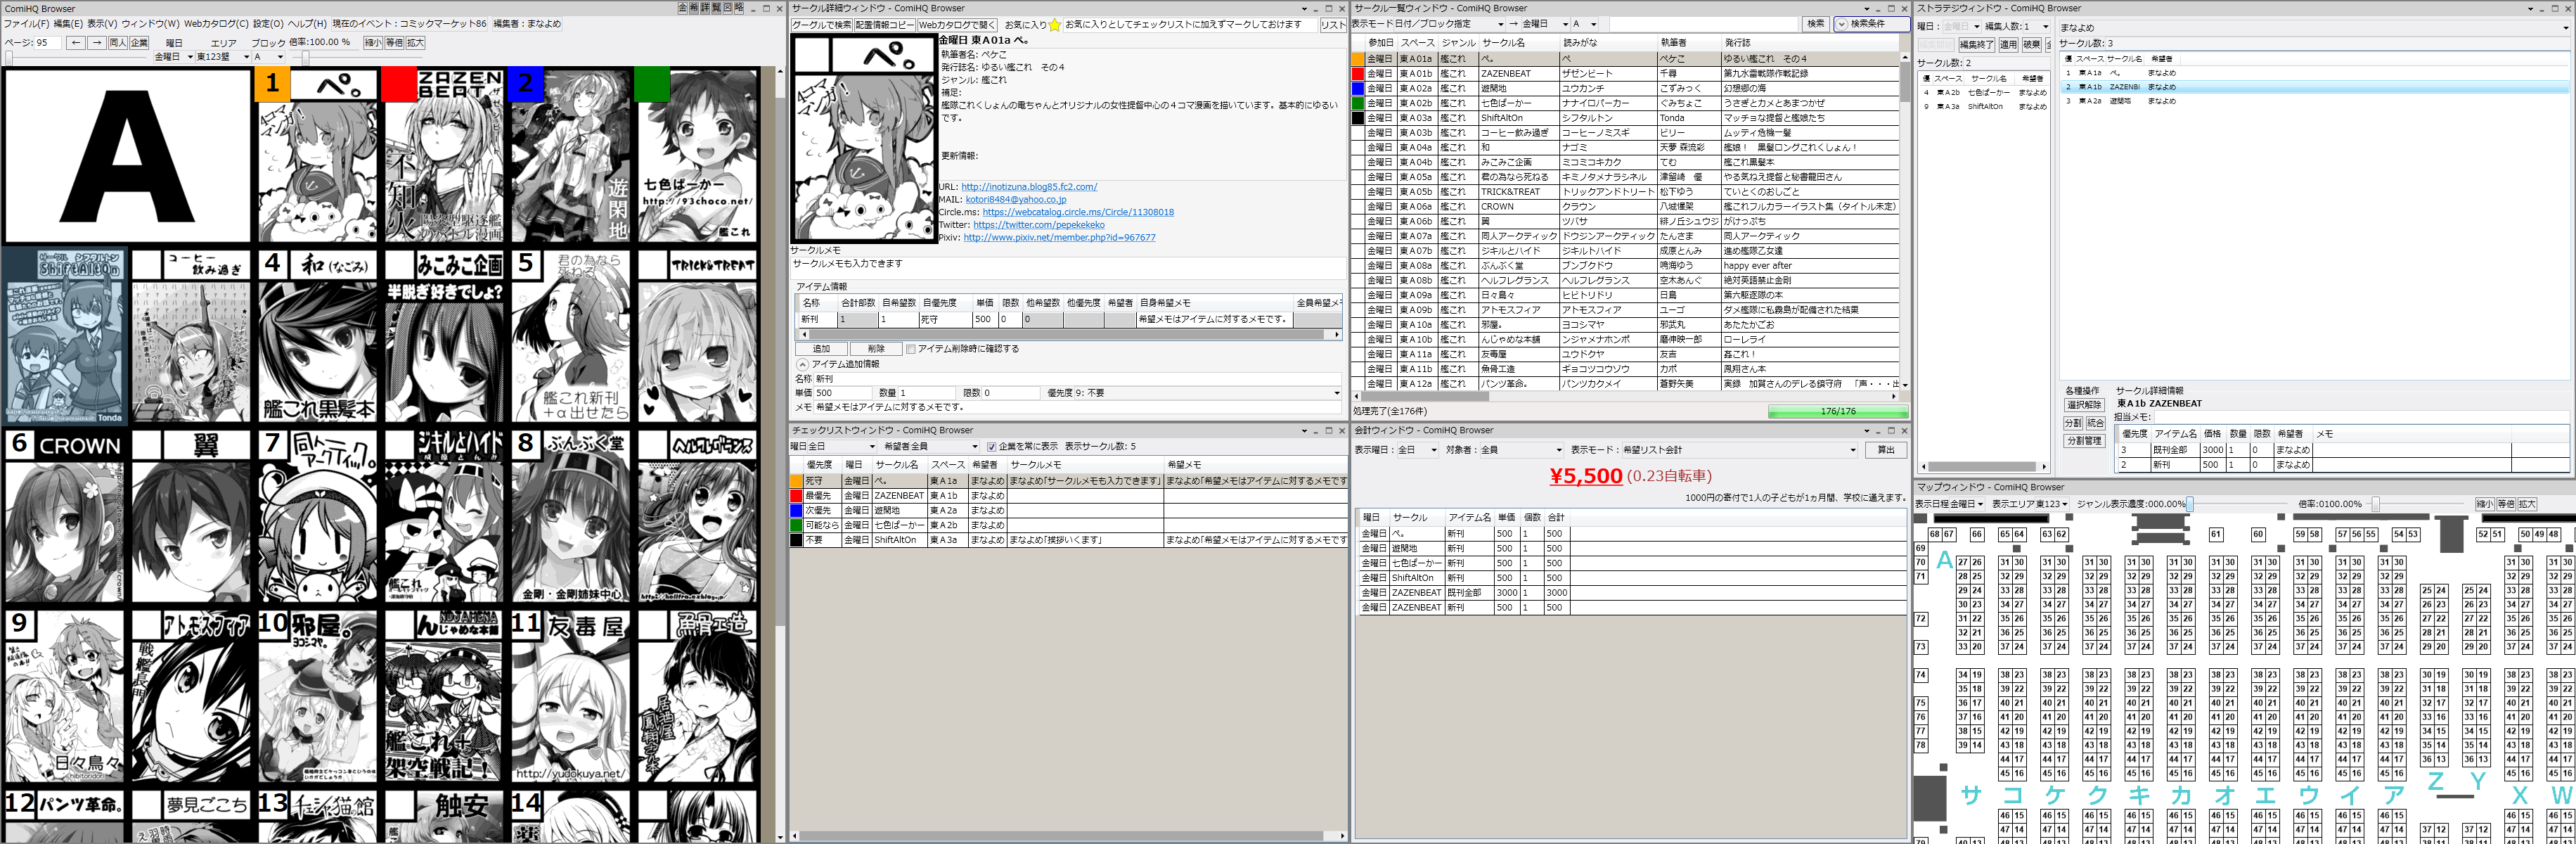Image resolution: width=2576 pixels, height=844 pixels.
Task: Go to next page with → arrow
Action: (96, 43)
